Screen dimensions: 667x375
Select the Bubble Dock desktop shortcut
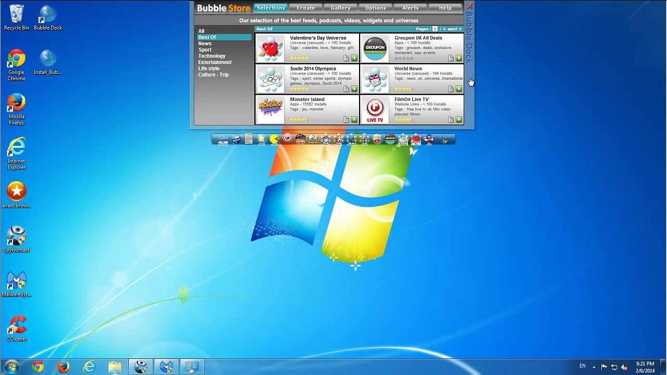[48, 18]
